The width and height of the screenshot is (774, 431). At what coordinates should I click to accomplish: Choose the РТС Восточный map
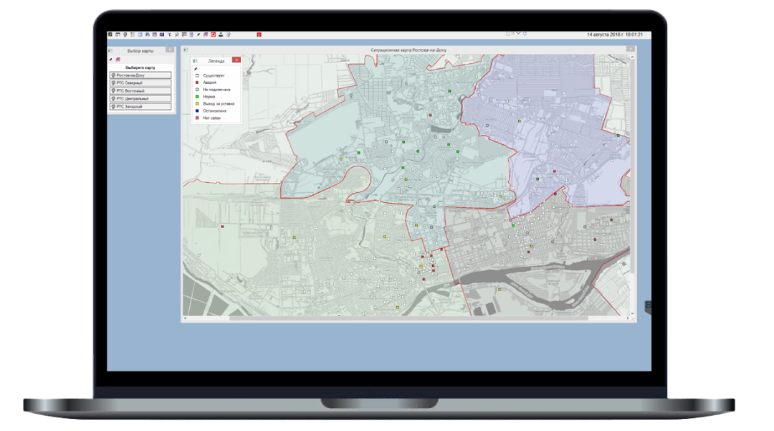click(140, 90)
